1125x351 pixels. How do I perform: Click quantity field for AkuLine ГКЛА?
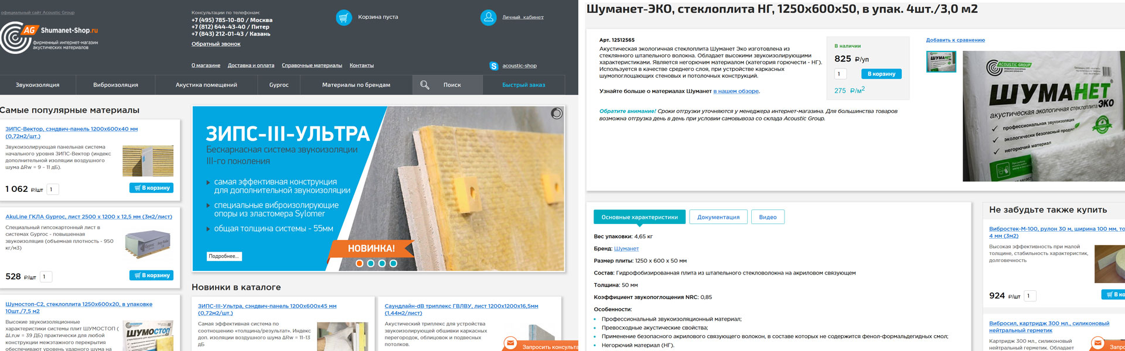pos(46,277)
